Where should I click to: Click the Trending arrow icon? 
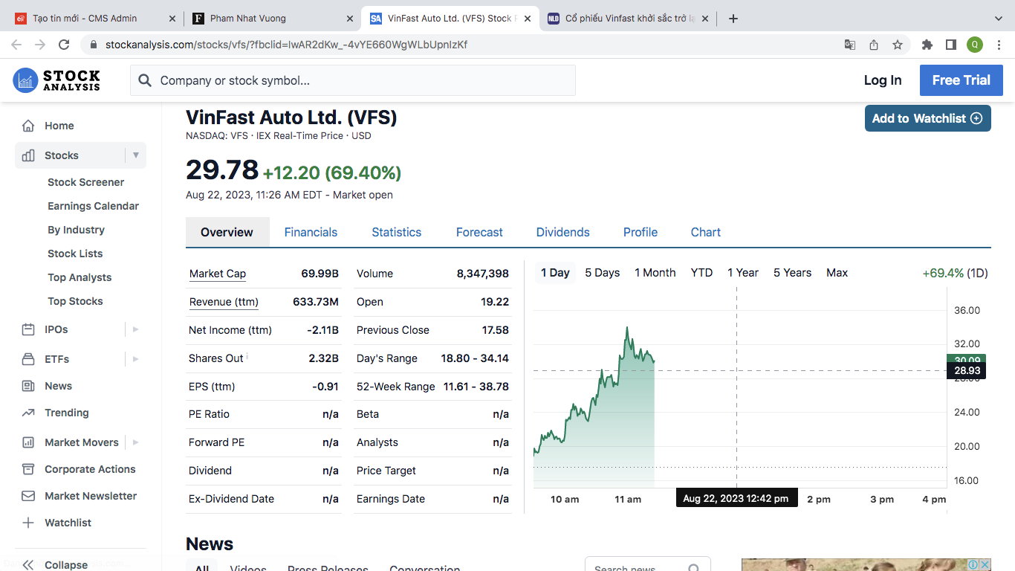point(28,413)
